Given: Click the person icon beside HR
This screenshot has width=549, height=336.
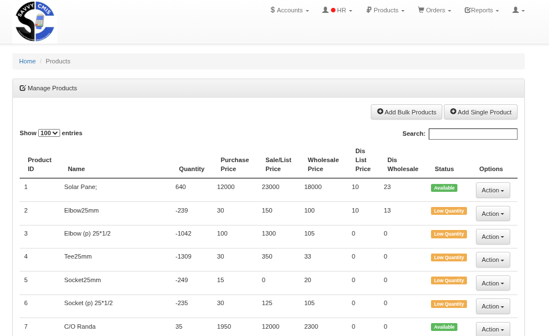Looking at the screenshot, I should (325, 10).
